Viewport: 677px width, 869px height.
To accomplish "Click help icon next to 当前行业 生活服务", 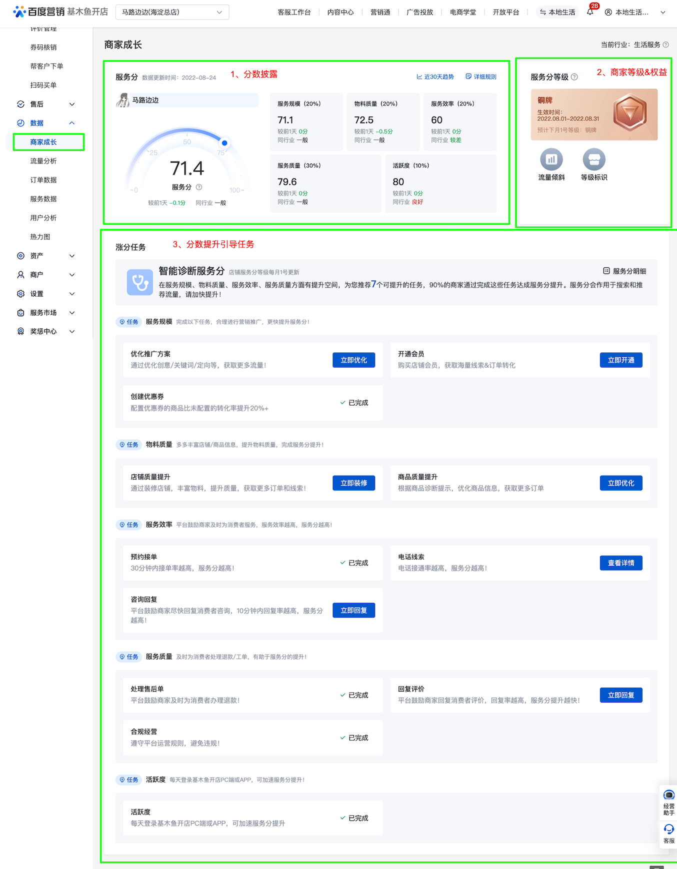I will tap(665, 45).
